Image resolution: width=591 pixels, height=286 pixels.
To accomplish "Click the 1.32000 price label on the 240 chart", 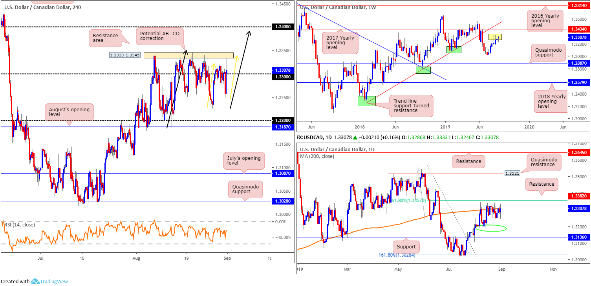I will [282, 121].
